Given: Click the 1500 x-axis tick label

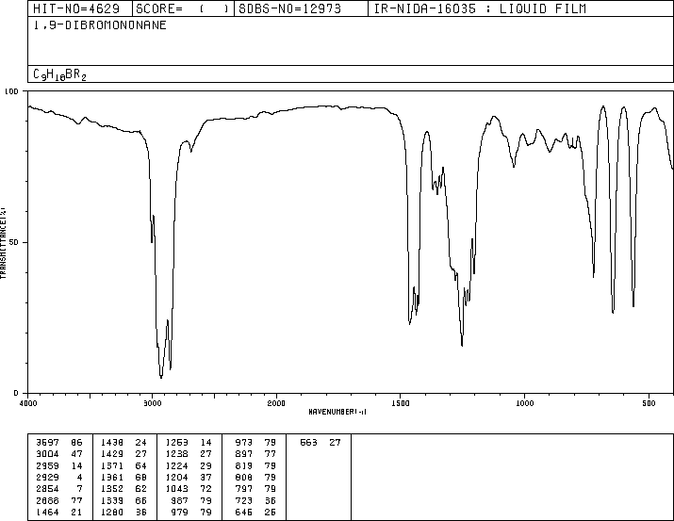Looking at the screenshot, I should (401, 403).
